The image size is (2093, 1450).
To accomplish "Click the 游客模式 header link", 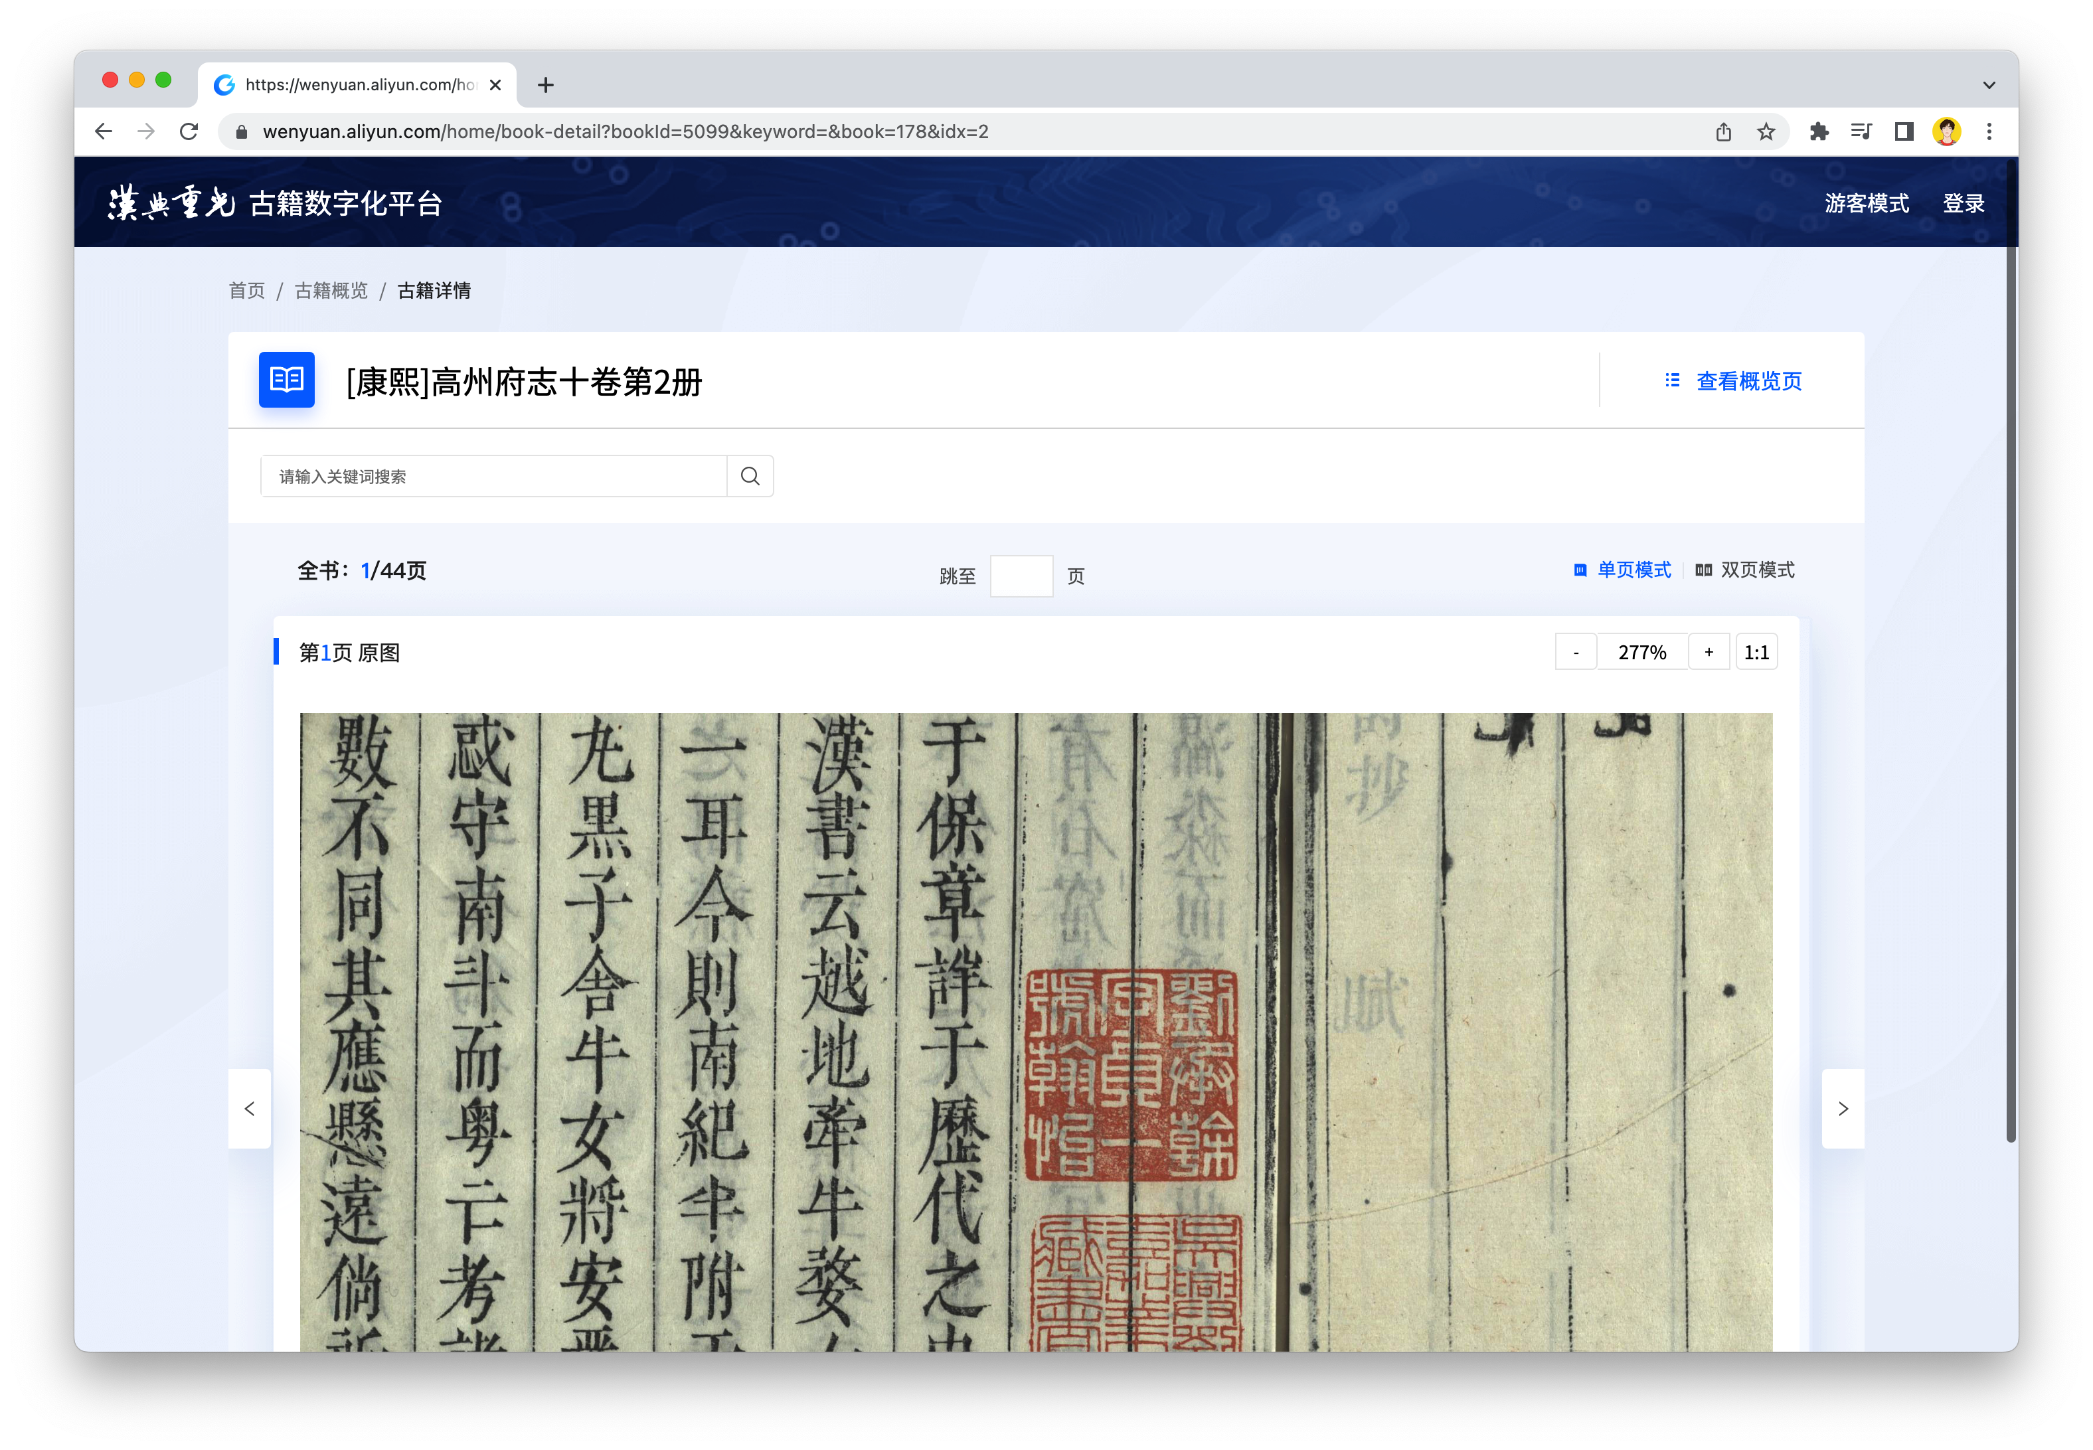I will click(x=1867, y=202).
